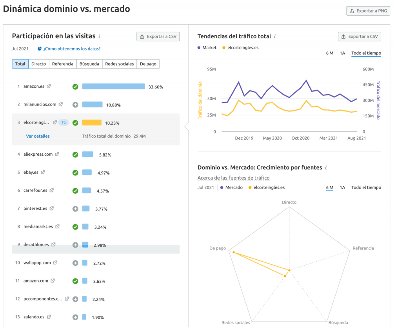Viewport: 396px width, 327px height.
Task: Add pinterest.es with plus toggle
Action: (75, 209)
